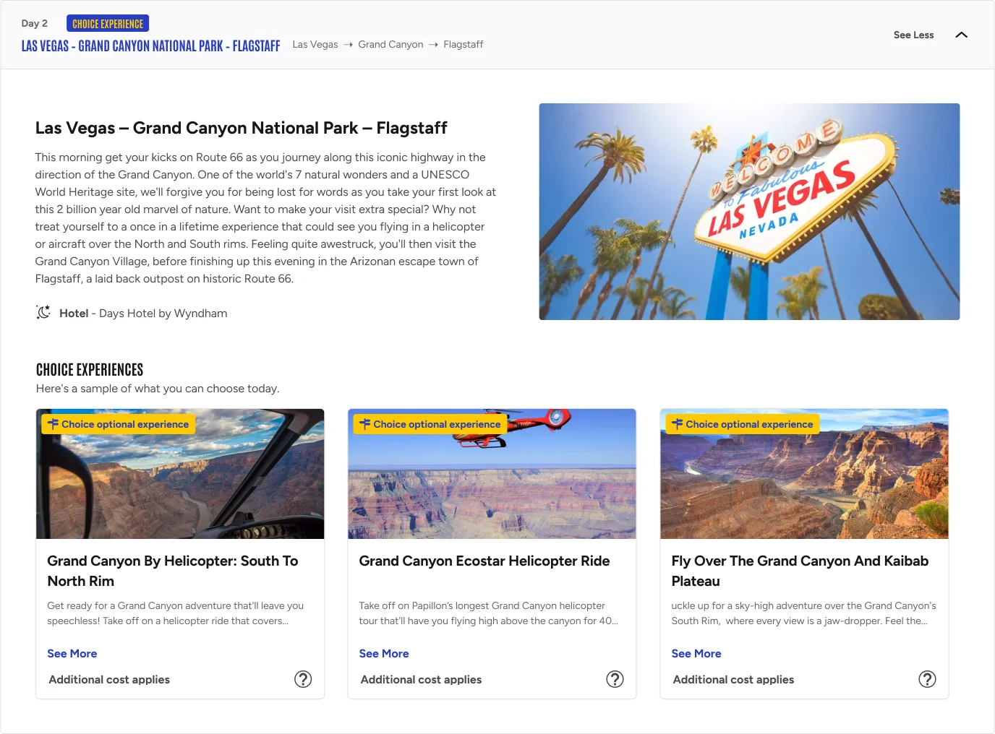The image size is (995, 734).
Task: Collapse Day 2 with the chevron arrow
Action: (961, 35)
